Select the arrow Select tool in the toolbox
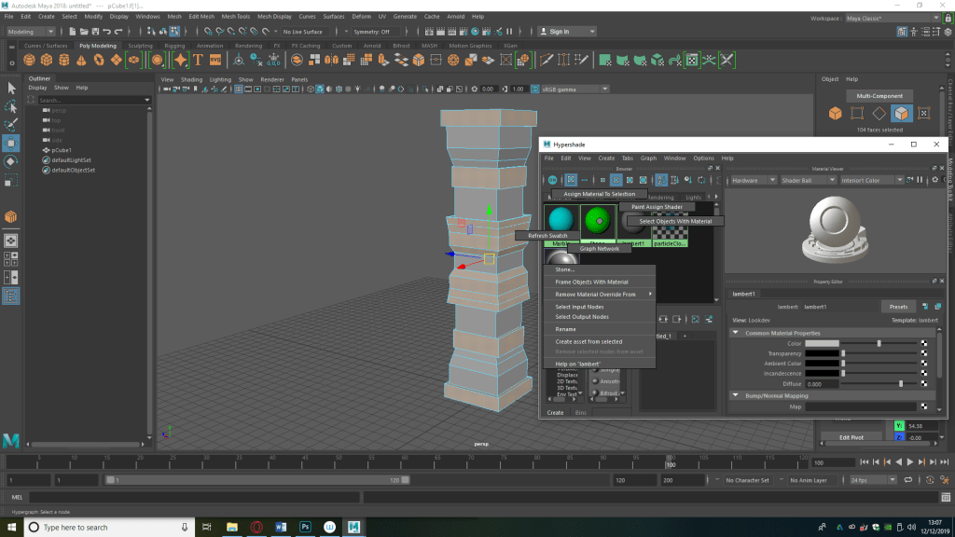Screen dimensions: 955x537 [11, 89]
